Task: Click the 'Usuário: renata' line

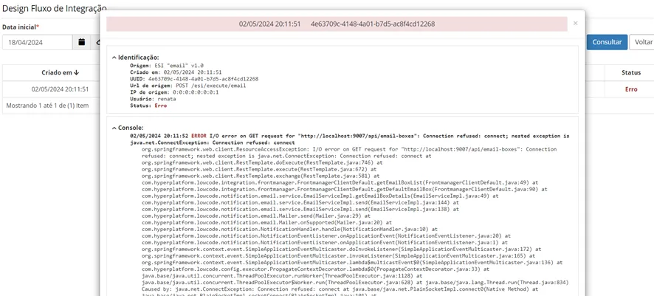Action: pos(153,99)
